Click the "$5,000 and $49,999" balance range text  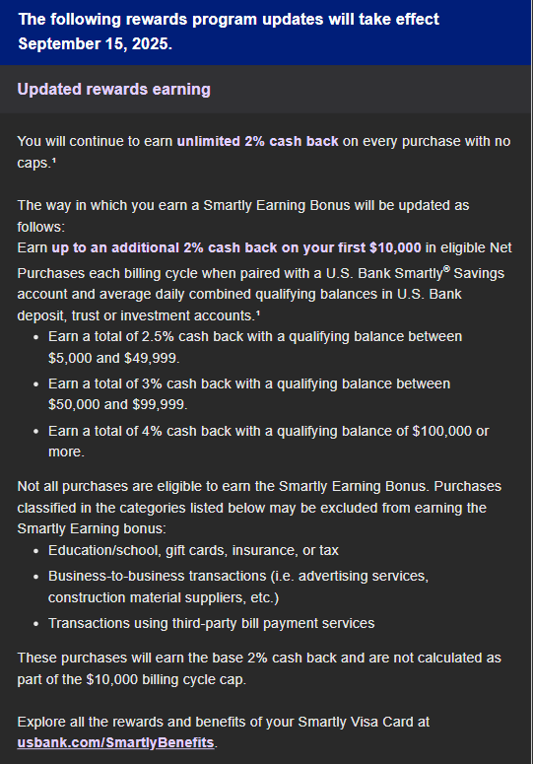[x=114, y=358]
